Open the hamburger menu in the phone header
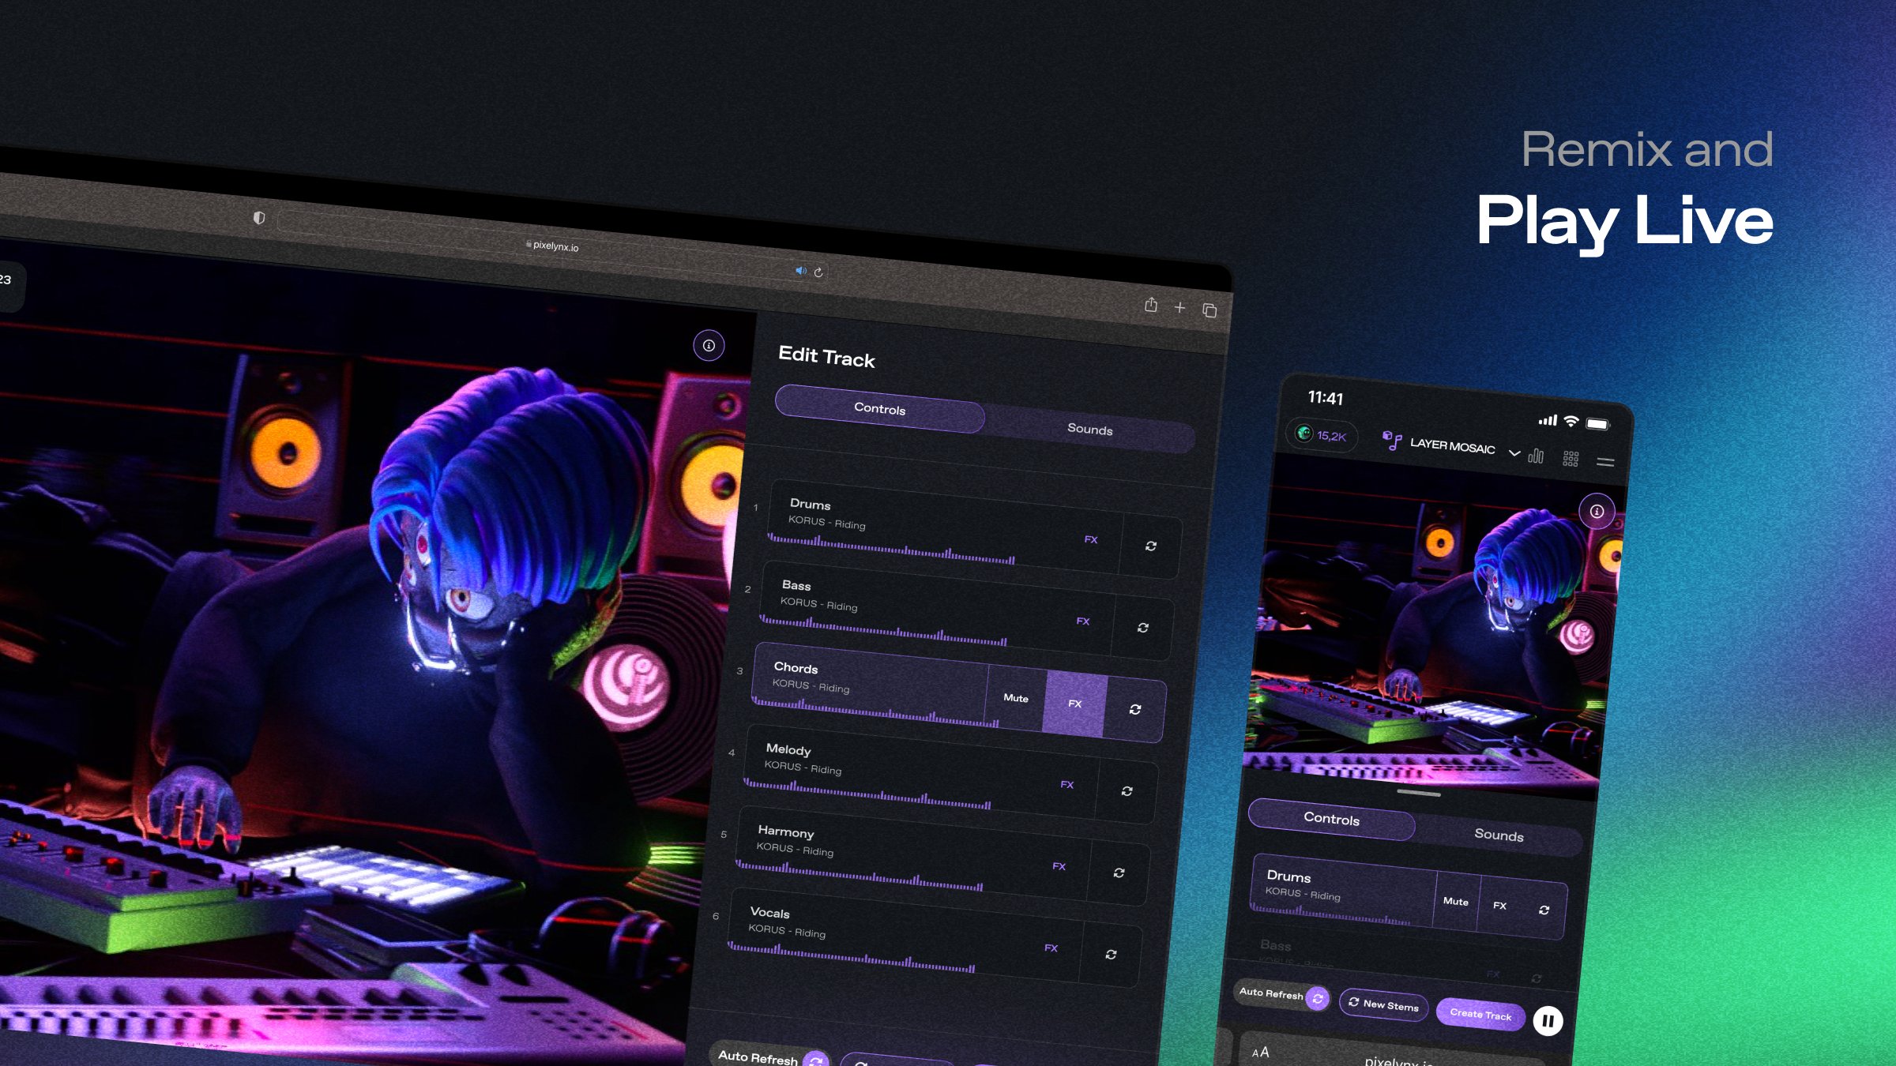The height and width of the screenshot is (1066, 1896). tap(1604, 462)
